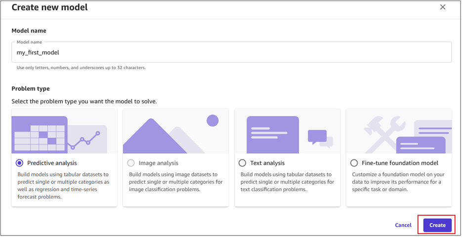This screenshot has height=240, width=462.
Task: Select the Image analysis radio button
Action: [x=131, y=163]
